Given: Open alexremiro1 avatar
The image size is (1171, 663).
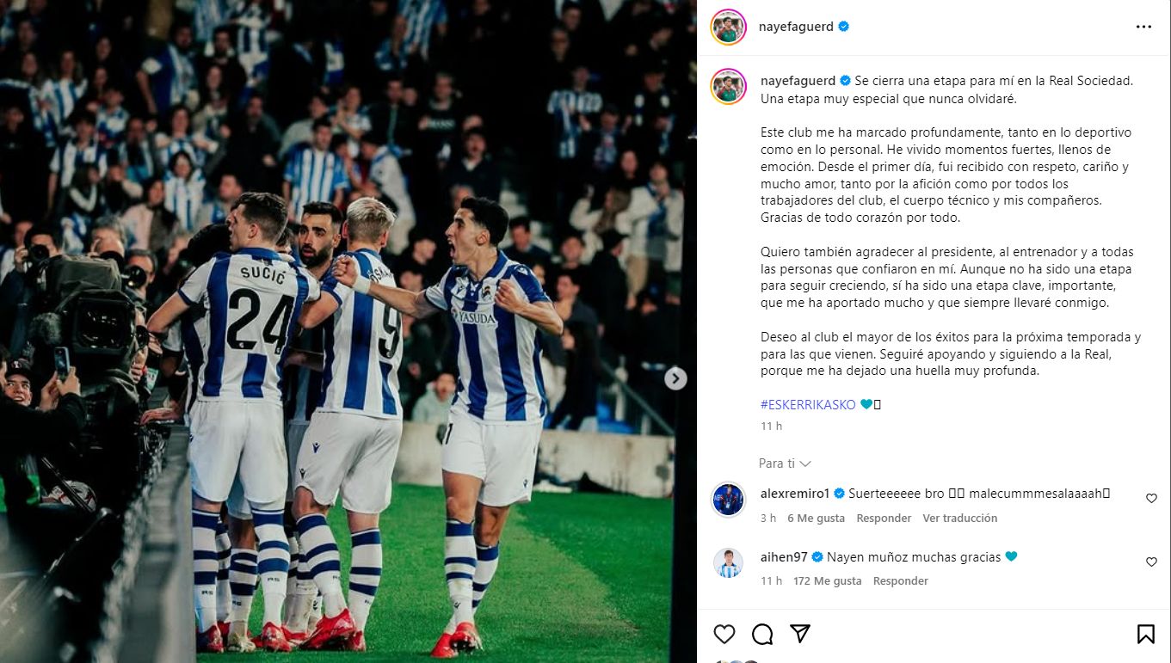Looking at the screenshot, I should click(728, 500).
